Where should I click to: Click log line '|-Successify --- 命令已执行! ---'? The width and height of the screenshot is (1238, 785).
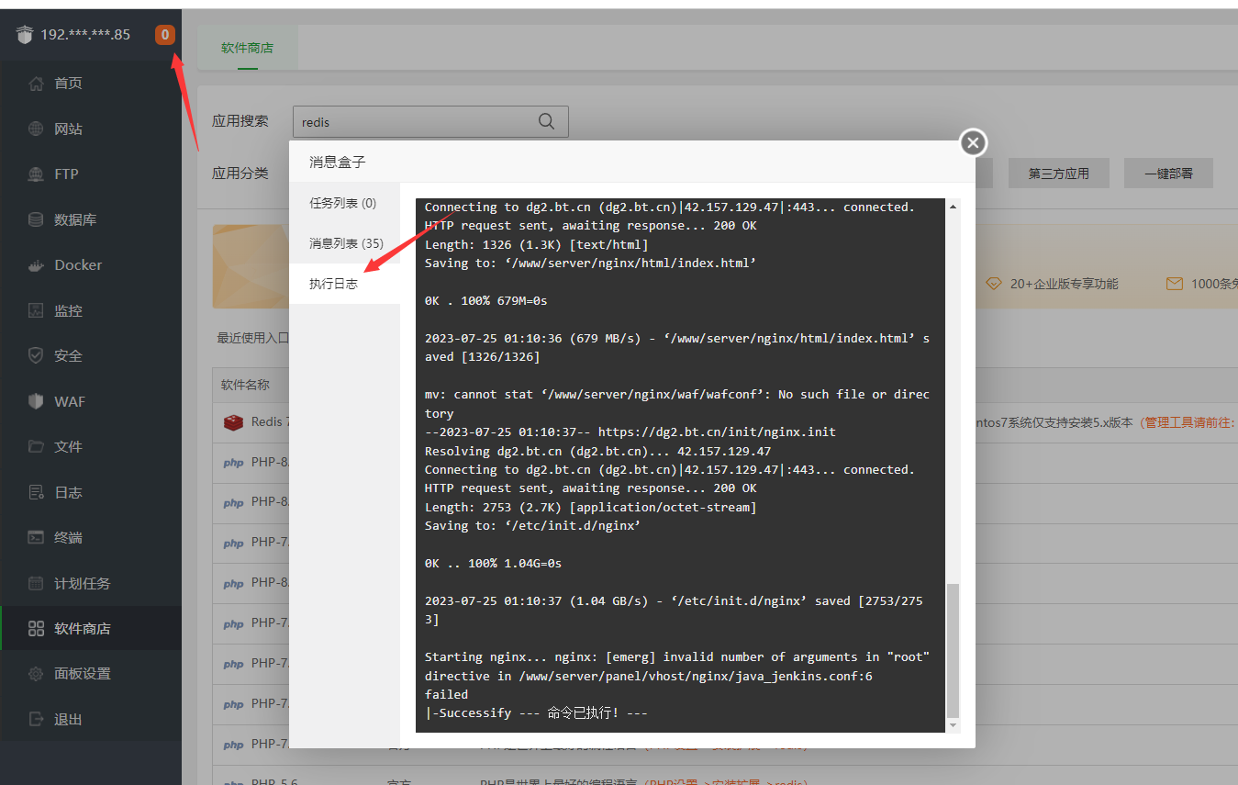[x=536, y=712]
